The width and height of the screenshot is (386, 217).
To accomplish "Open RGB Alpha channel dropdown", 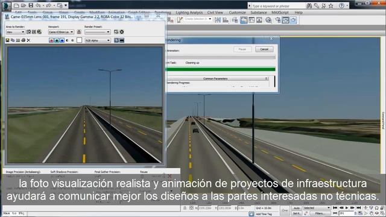I will (98, 40).
